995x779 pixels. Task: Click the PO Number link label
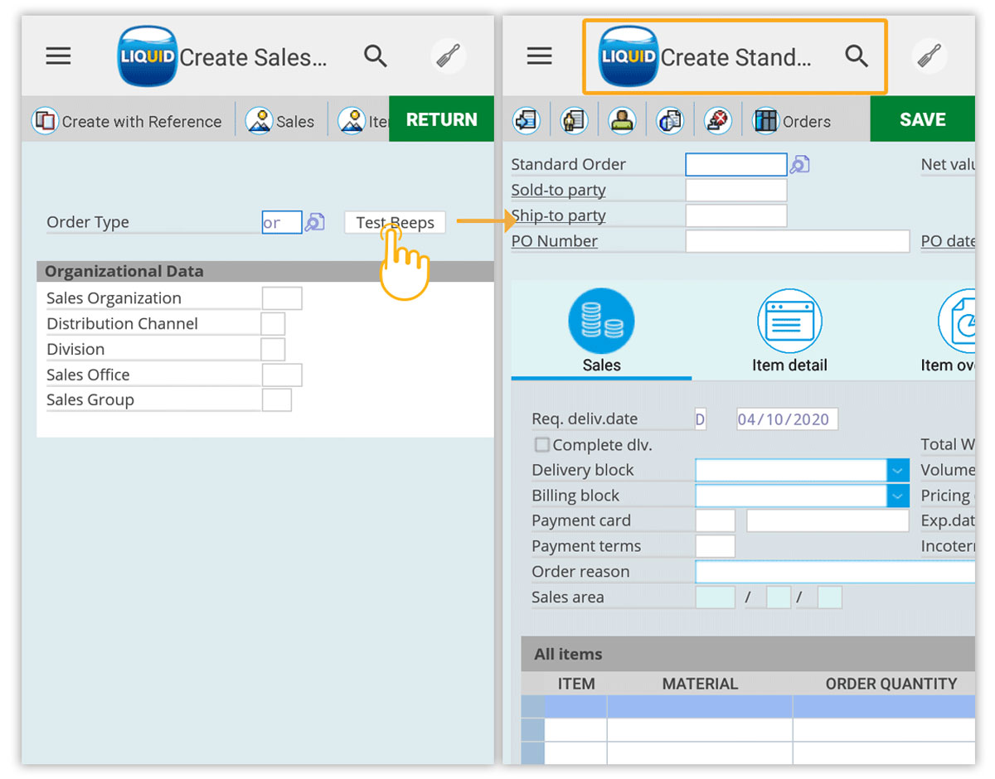click(x=555, y=241)
